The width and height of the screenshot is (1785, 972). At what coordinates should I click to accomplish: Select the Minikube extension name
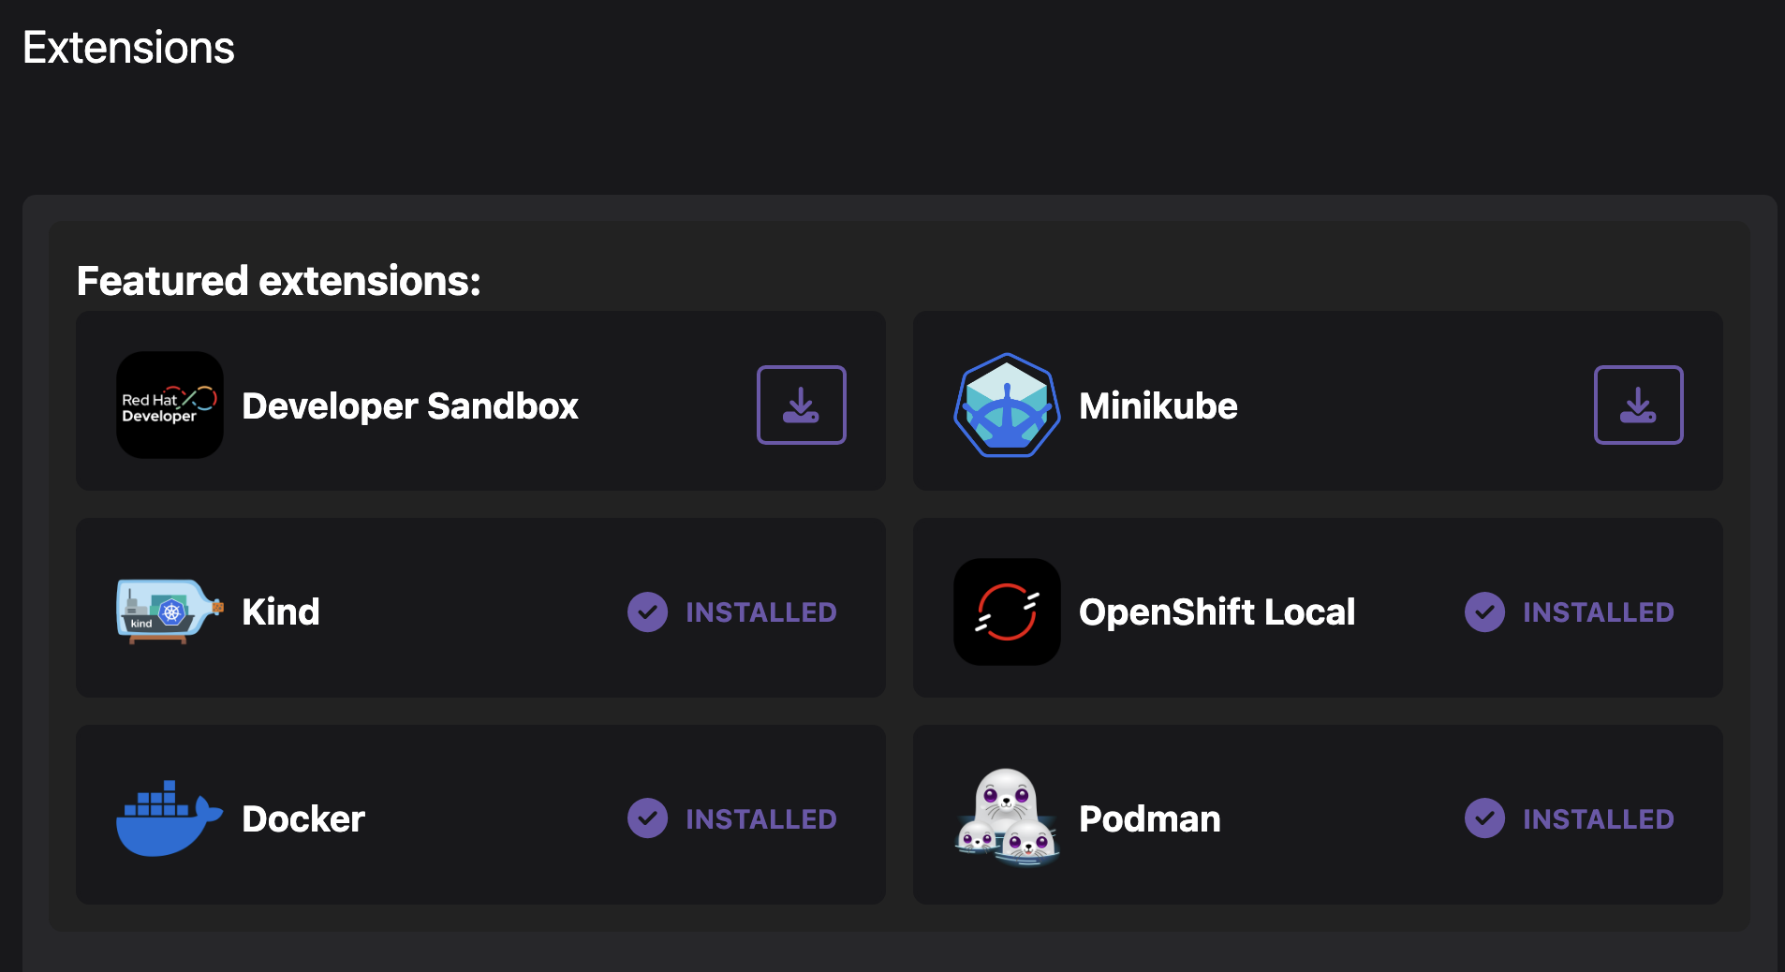click(x=1158, y=405)
